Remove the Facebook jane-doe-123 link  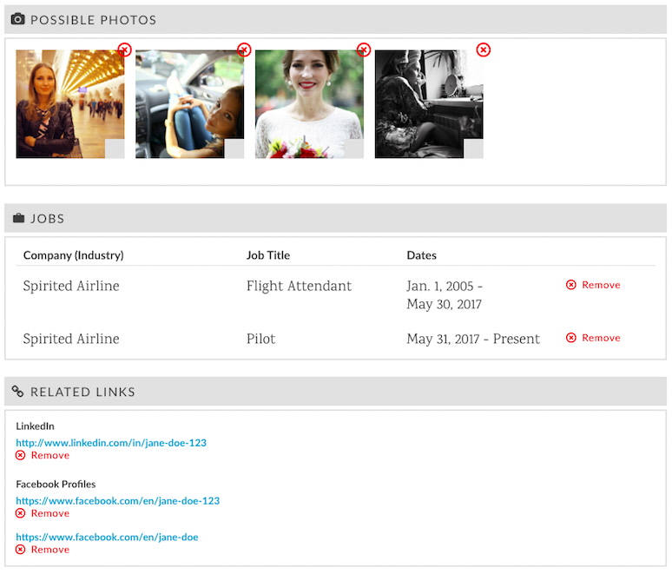(43, 513)
